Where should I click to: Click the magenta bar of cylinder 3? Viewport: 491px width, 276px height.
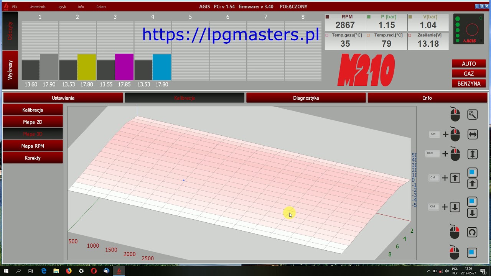coord(124,67)
